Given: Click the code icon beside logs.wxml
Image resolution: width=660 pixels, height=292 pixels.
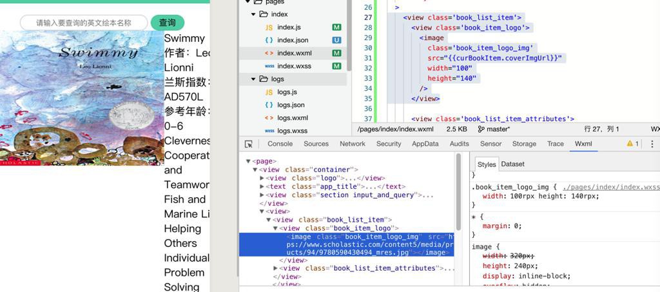Looking at the screenshot, I should coord(269,118).
